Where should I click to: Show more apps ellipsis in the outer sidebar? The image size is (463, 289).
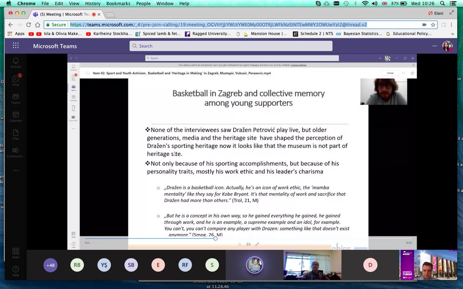point(15,170)
